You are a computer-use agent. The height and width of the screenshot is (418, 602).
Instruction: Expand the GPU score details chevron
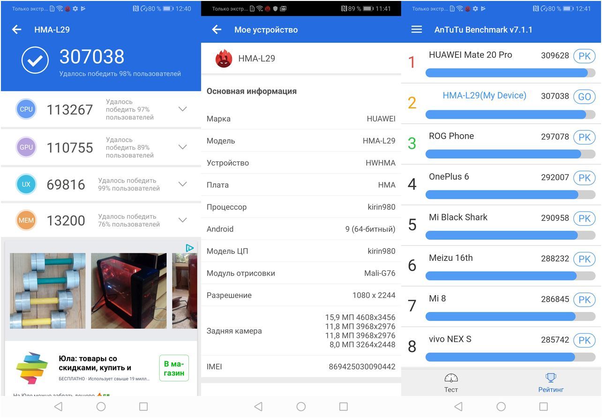point(183,147)
